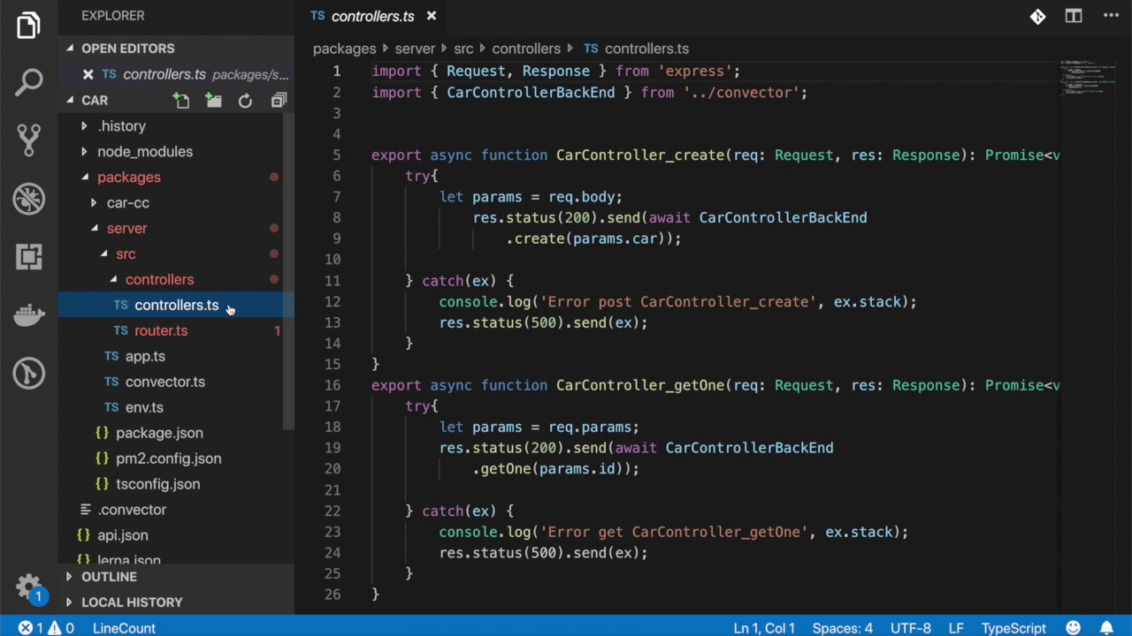
Task: Refresh the Explorer file tree
Action: 245,101
